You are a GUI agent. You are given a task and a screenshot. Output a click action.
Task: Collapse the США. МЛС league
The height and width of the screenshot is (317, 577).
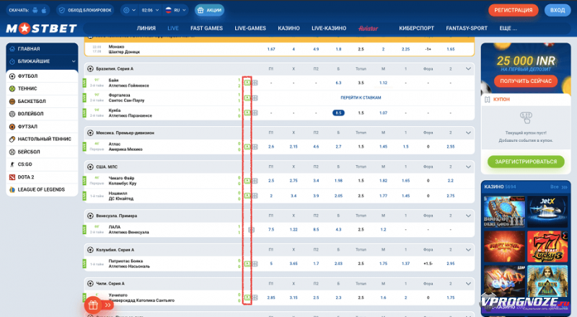click(468, 167)
